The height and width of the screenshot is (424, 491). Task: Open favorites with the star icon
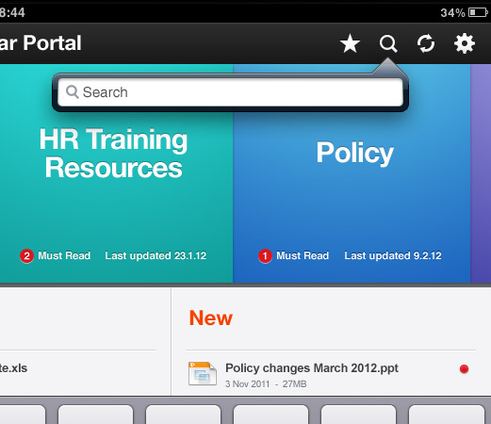pyautogui.click(x=350, y=43)
